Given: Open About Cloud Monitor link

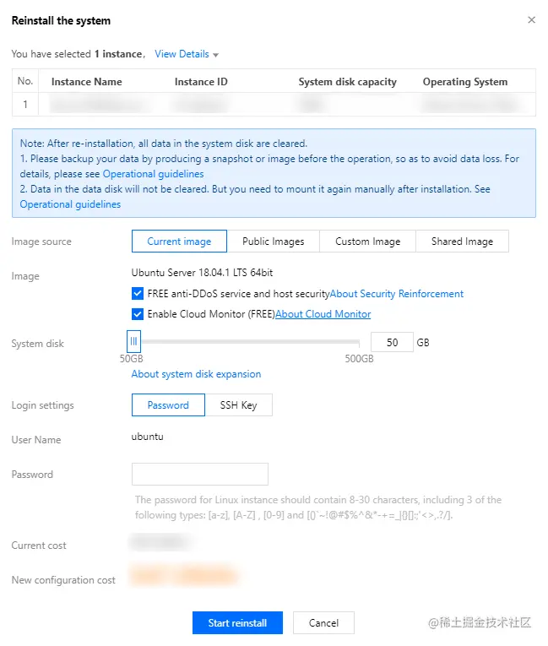Looking at the screenshot, I should (x=323, y=314).
